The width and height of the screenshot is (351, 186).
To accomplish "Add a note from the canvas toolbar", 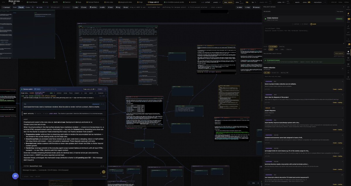I will 76,7.
